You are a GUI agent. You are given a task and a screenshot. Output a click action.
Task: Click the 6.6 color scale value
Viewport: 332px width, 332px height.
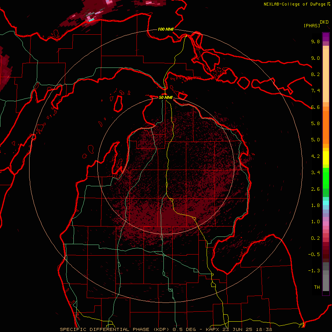315,107
